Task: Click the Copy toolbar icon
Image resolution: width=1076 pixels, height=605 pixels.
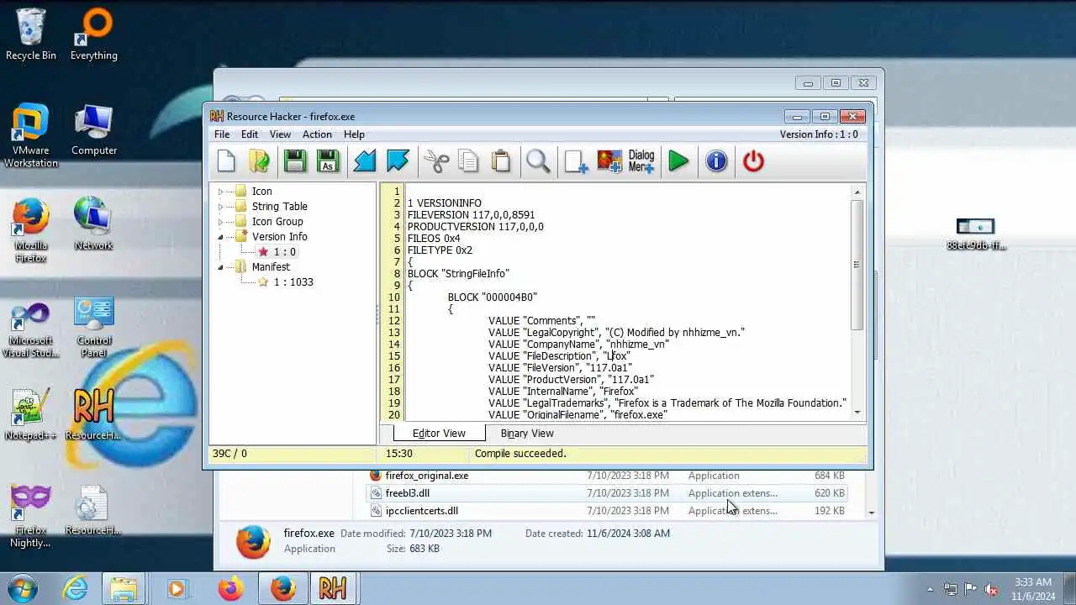Action: pyautogui.click(x=468, y=160)
